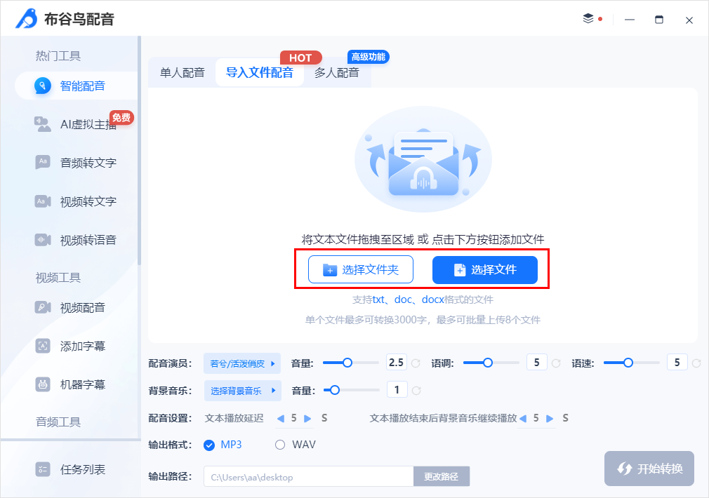Viewport: 709px width, 498px height.
Task: Open 智能配音 in sidebar
Action: click(77, 86)
